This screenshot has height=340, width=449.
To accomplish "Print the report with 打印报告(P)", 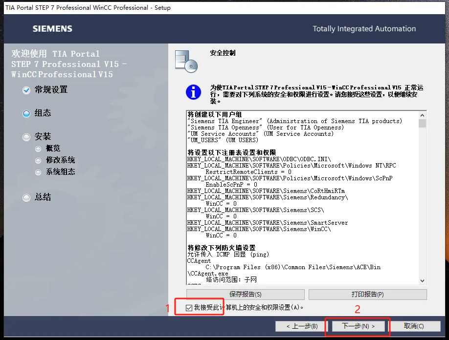I will pos(368,294).
